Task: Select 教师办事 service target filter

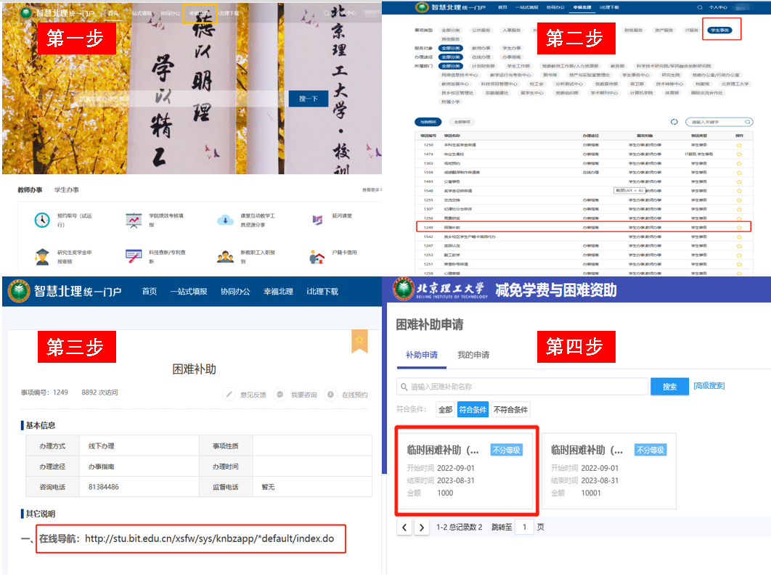Action: 481,48
